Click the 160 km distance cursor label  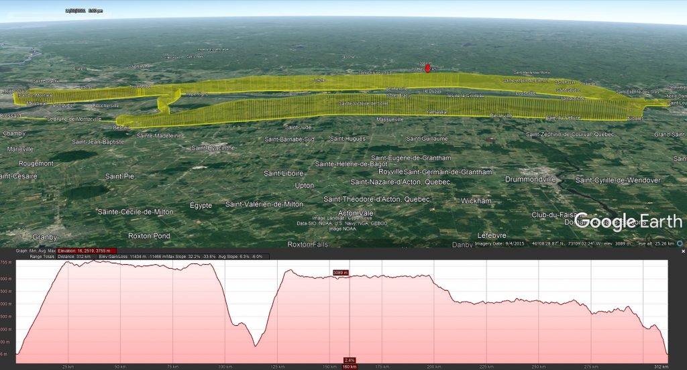click(350, 367)
